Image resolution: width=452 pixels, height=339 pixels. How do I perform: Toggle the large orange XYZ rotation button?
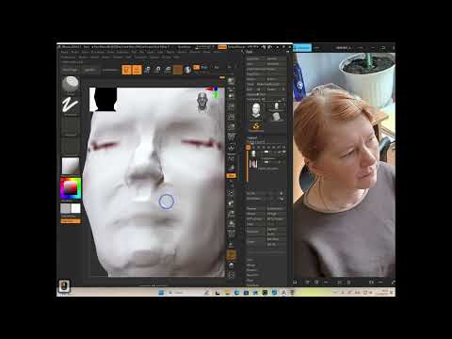[x=231, y=254]
